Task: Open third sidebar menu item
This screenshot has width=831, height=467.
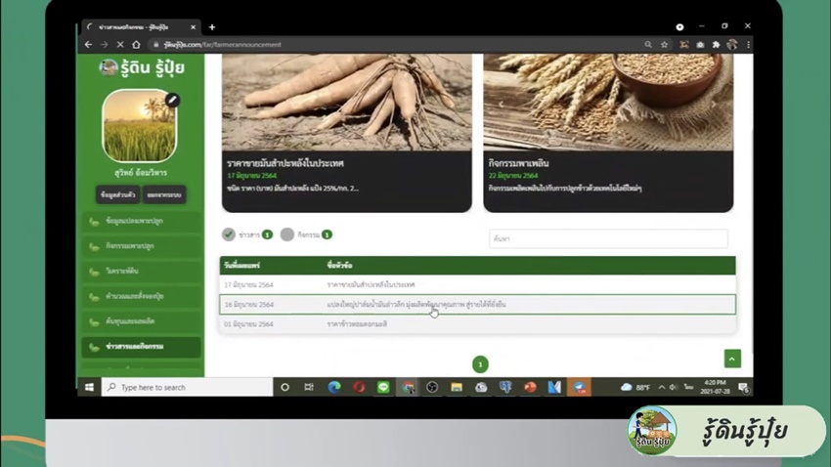Action: click(142, 271)
